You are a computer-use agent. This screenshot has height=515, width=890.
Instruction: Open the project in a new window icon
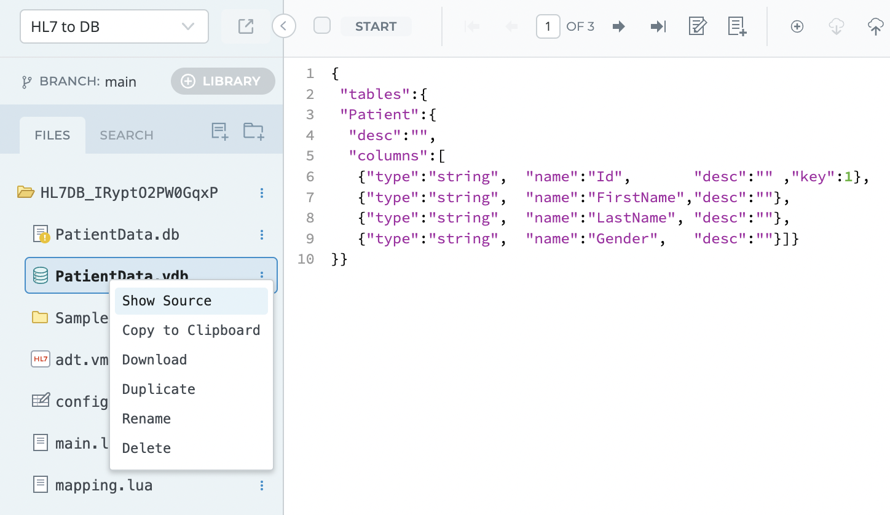[x=246, y=26]
